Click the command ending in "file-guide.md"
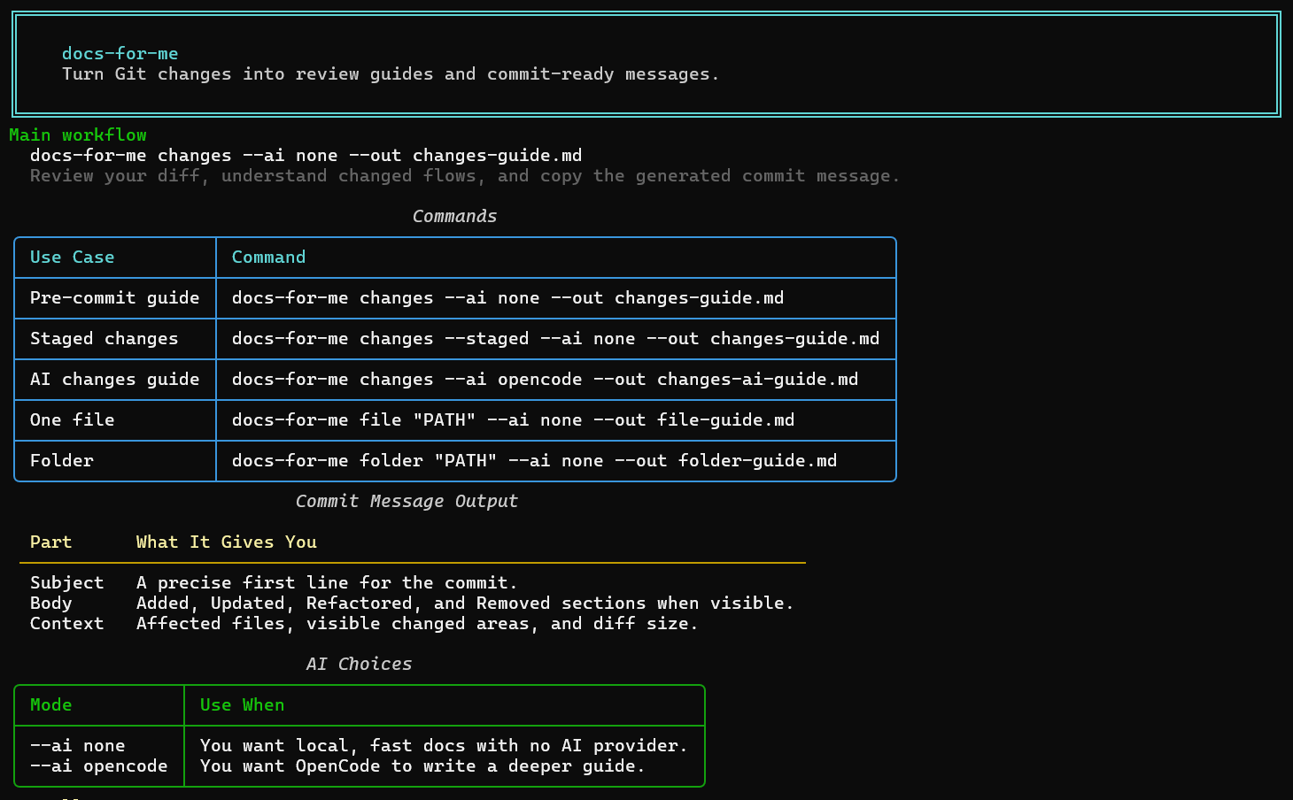1293x800 pixels. [x=514, y=420]
